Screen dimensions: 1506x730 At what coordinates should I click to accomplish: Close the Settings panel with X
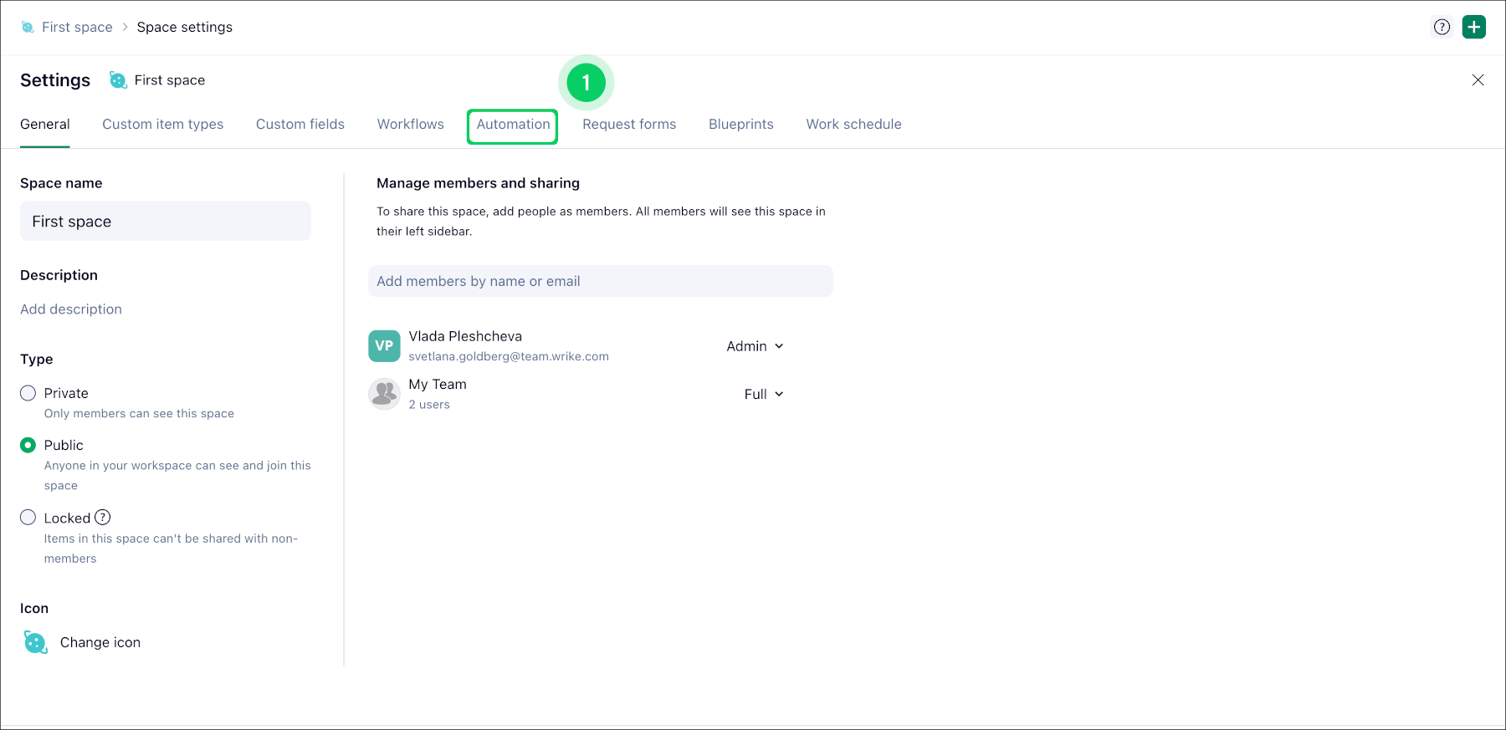tap(1478, 80)
